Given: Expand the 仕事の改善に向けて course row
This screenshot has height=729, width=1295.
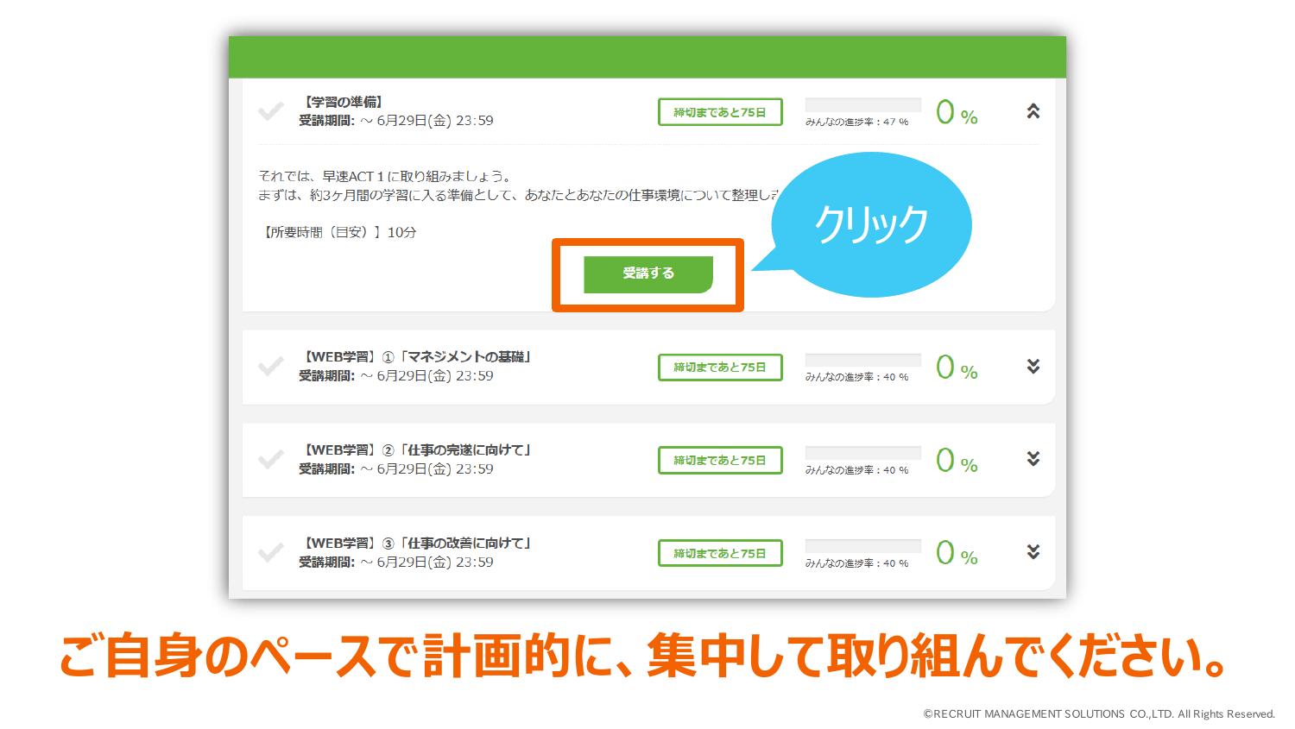Looking at the screenshot, I should point(1033,552).
